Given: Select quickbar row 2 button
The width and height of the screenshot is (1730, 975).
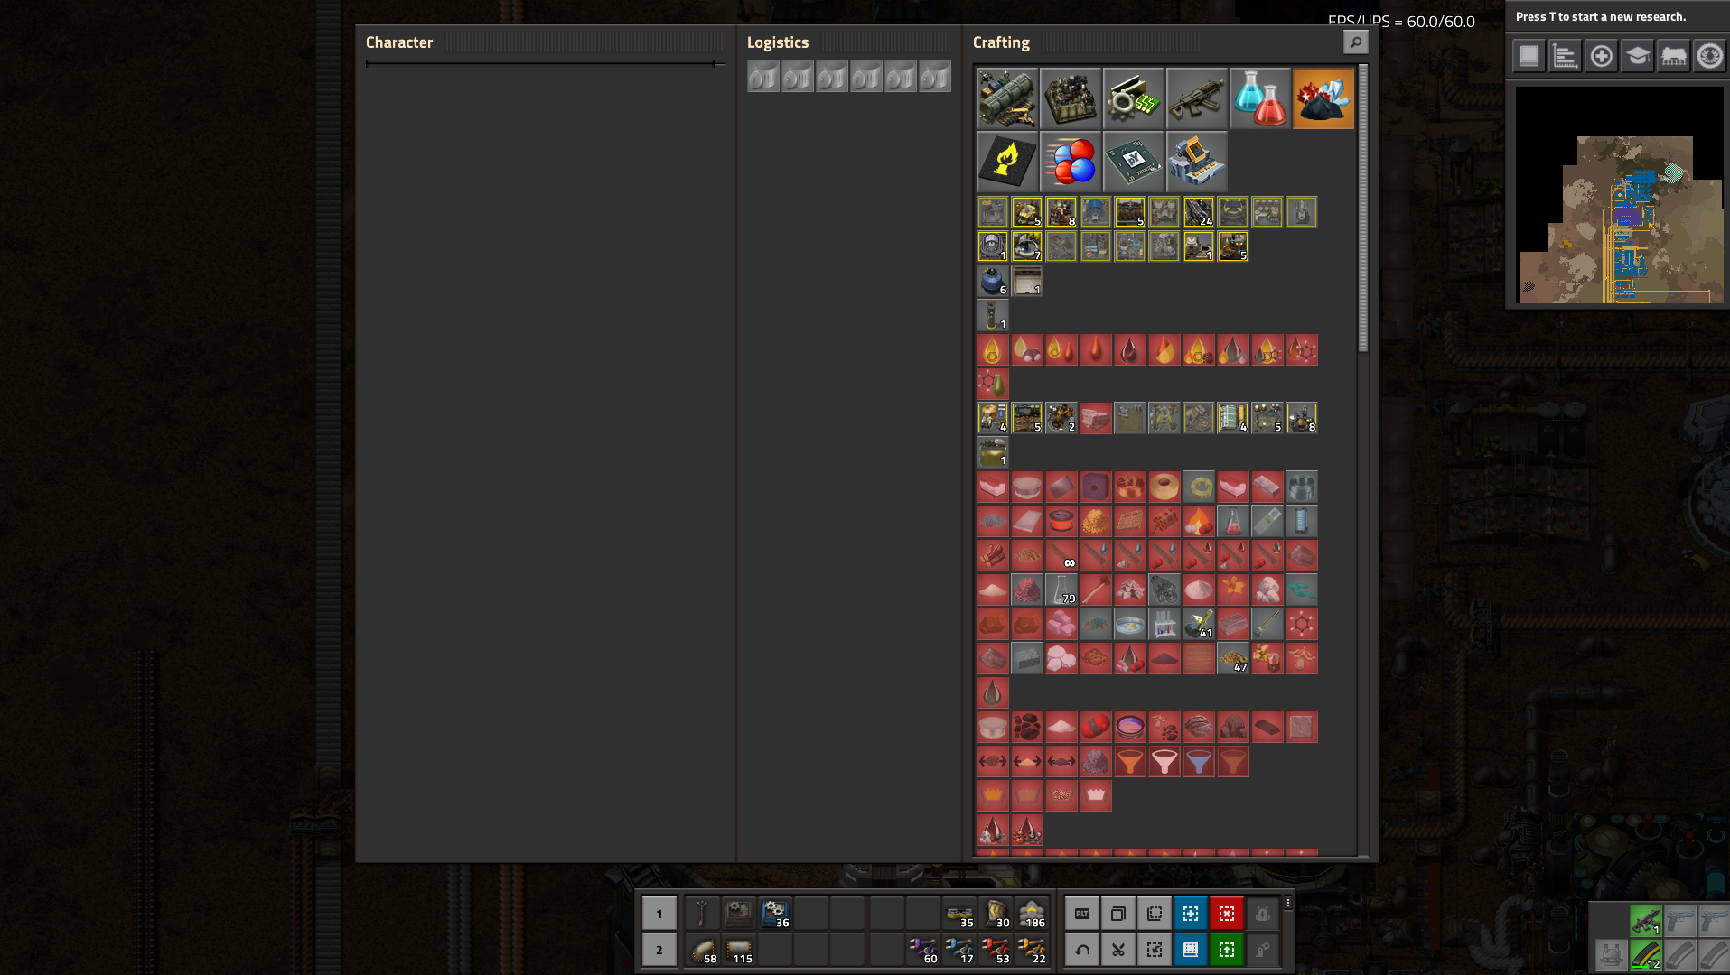Looking at the screenshot, I should pos(659,950).
